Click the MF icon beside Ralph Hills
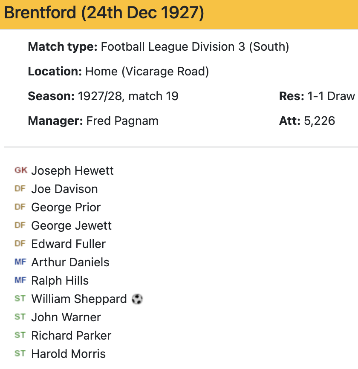Viewport: 358px width, 369px height. pyautogui.click(x=20, y=280)
